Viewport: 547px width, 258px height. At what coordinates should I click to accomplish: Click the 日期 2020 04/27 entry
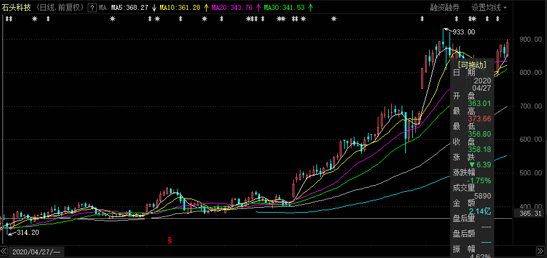pos(472,80)
